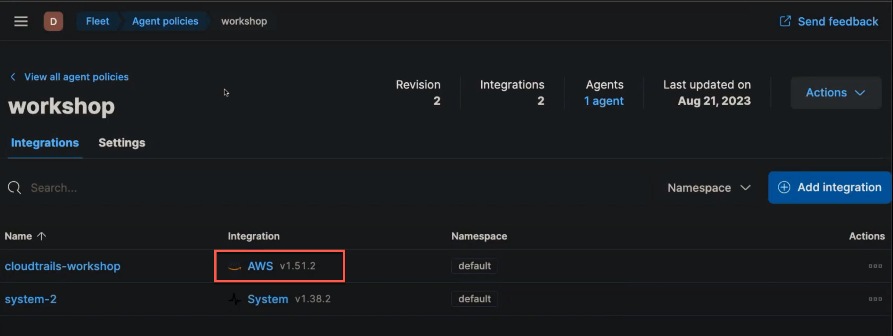
Task: Click the D space avatar icon
Action: [x=53, y=21]
